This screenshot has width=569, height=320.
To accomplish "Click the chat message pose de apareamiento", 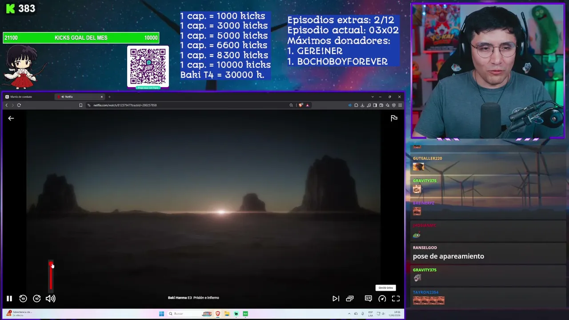I will tap(449, 256).
